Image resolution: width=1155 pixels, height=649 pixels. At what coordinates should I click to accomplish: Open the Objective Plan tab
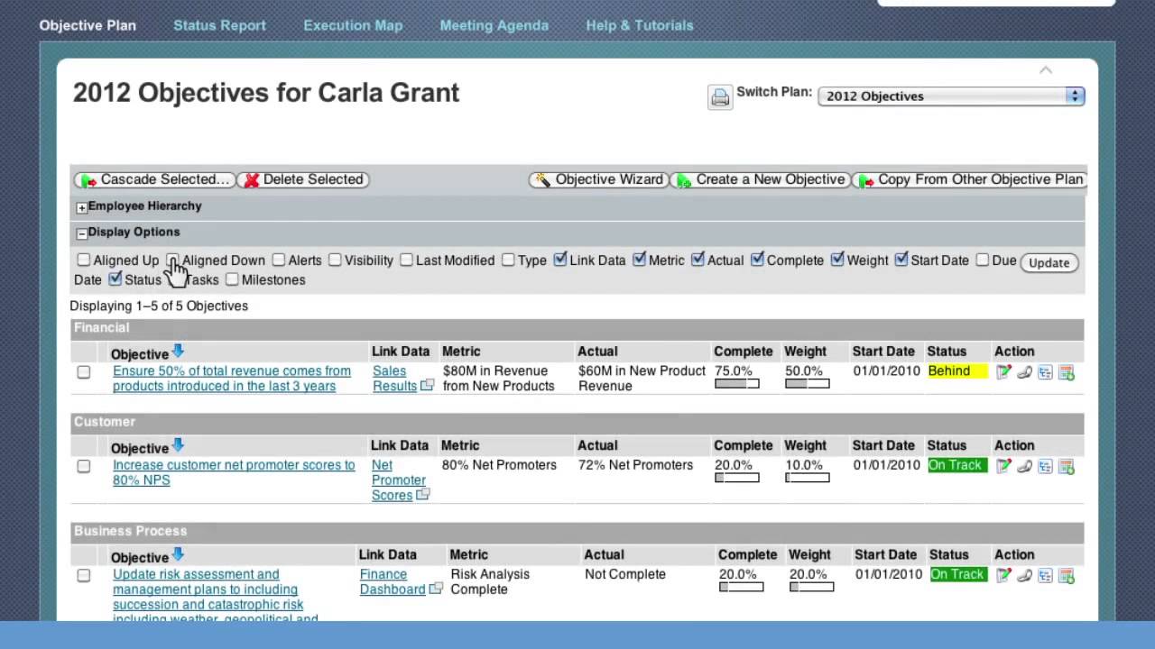[88, 25]
